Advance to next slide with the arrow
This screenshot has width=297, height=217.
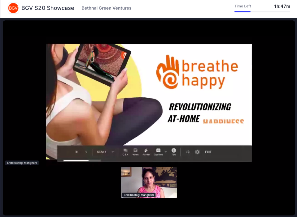(86, 152)
